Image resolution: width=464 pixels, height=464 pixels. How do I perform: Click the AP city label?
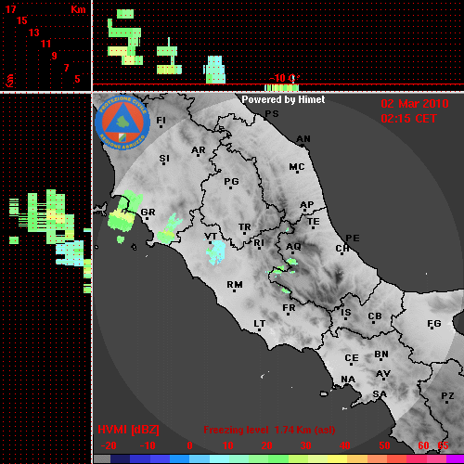(306, 205)
